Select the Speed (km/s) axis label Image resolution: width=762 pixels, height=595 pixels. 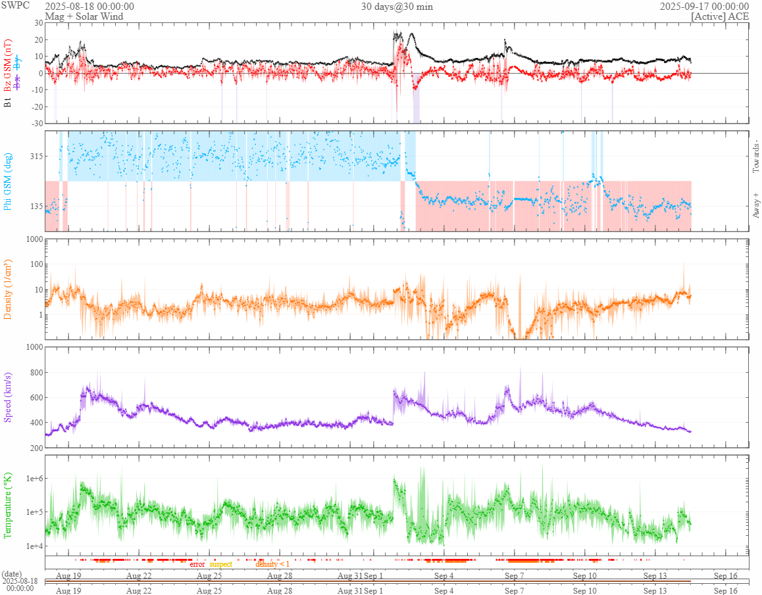[8, 397]
